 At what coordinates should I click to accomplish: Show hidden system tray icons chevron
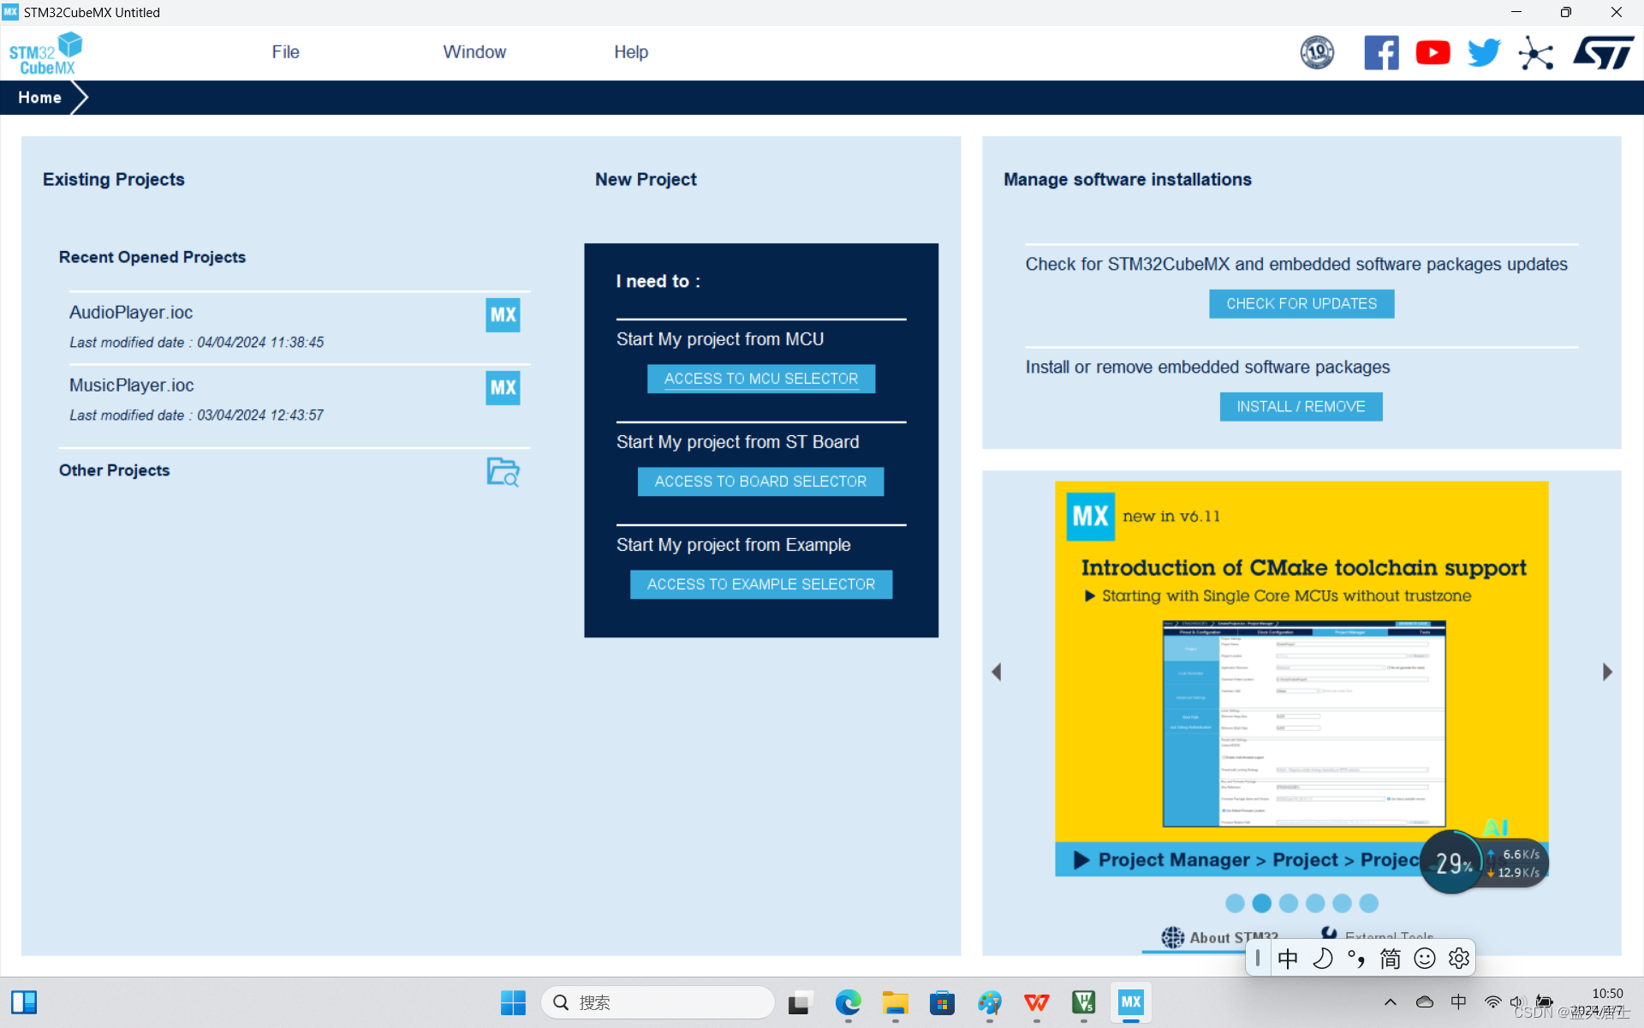[x=1390, y=1002]
